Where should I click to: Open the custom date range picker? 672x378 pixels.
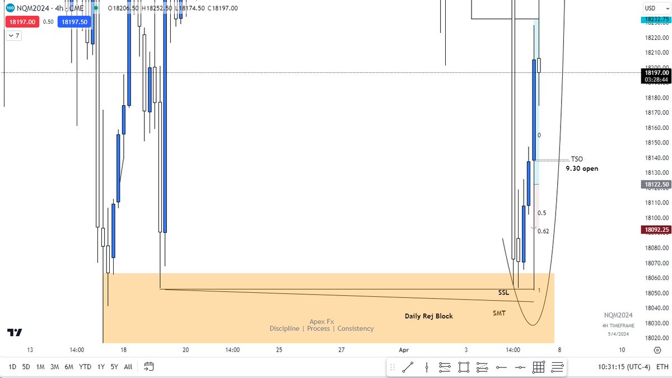pos(148,367)
